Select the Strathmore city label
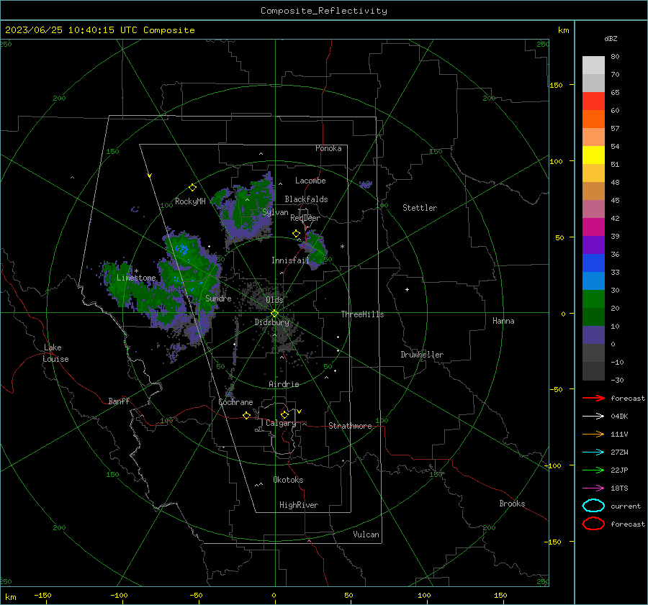Viewport: 648px width, 605px height. pyautogui.click(x=350, y=426)
